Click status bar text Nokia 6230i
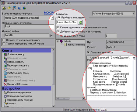The width and height of the screenshot is (137, 112). [85, 110]
